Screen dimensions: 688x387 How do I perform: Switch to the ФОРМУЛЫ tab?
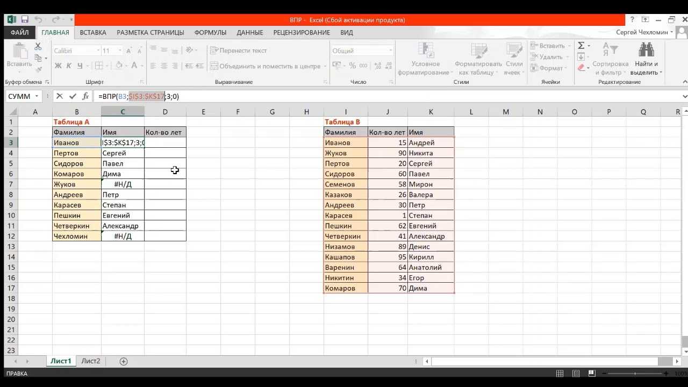click(211, 32)
